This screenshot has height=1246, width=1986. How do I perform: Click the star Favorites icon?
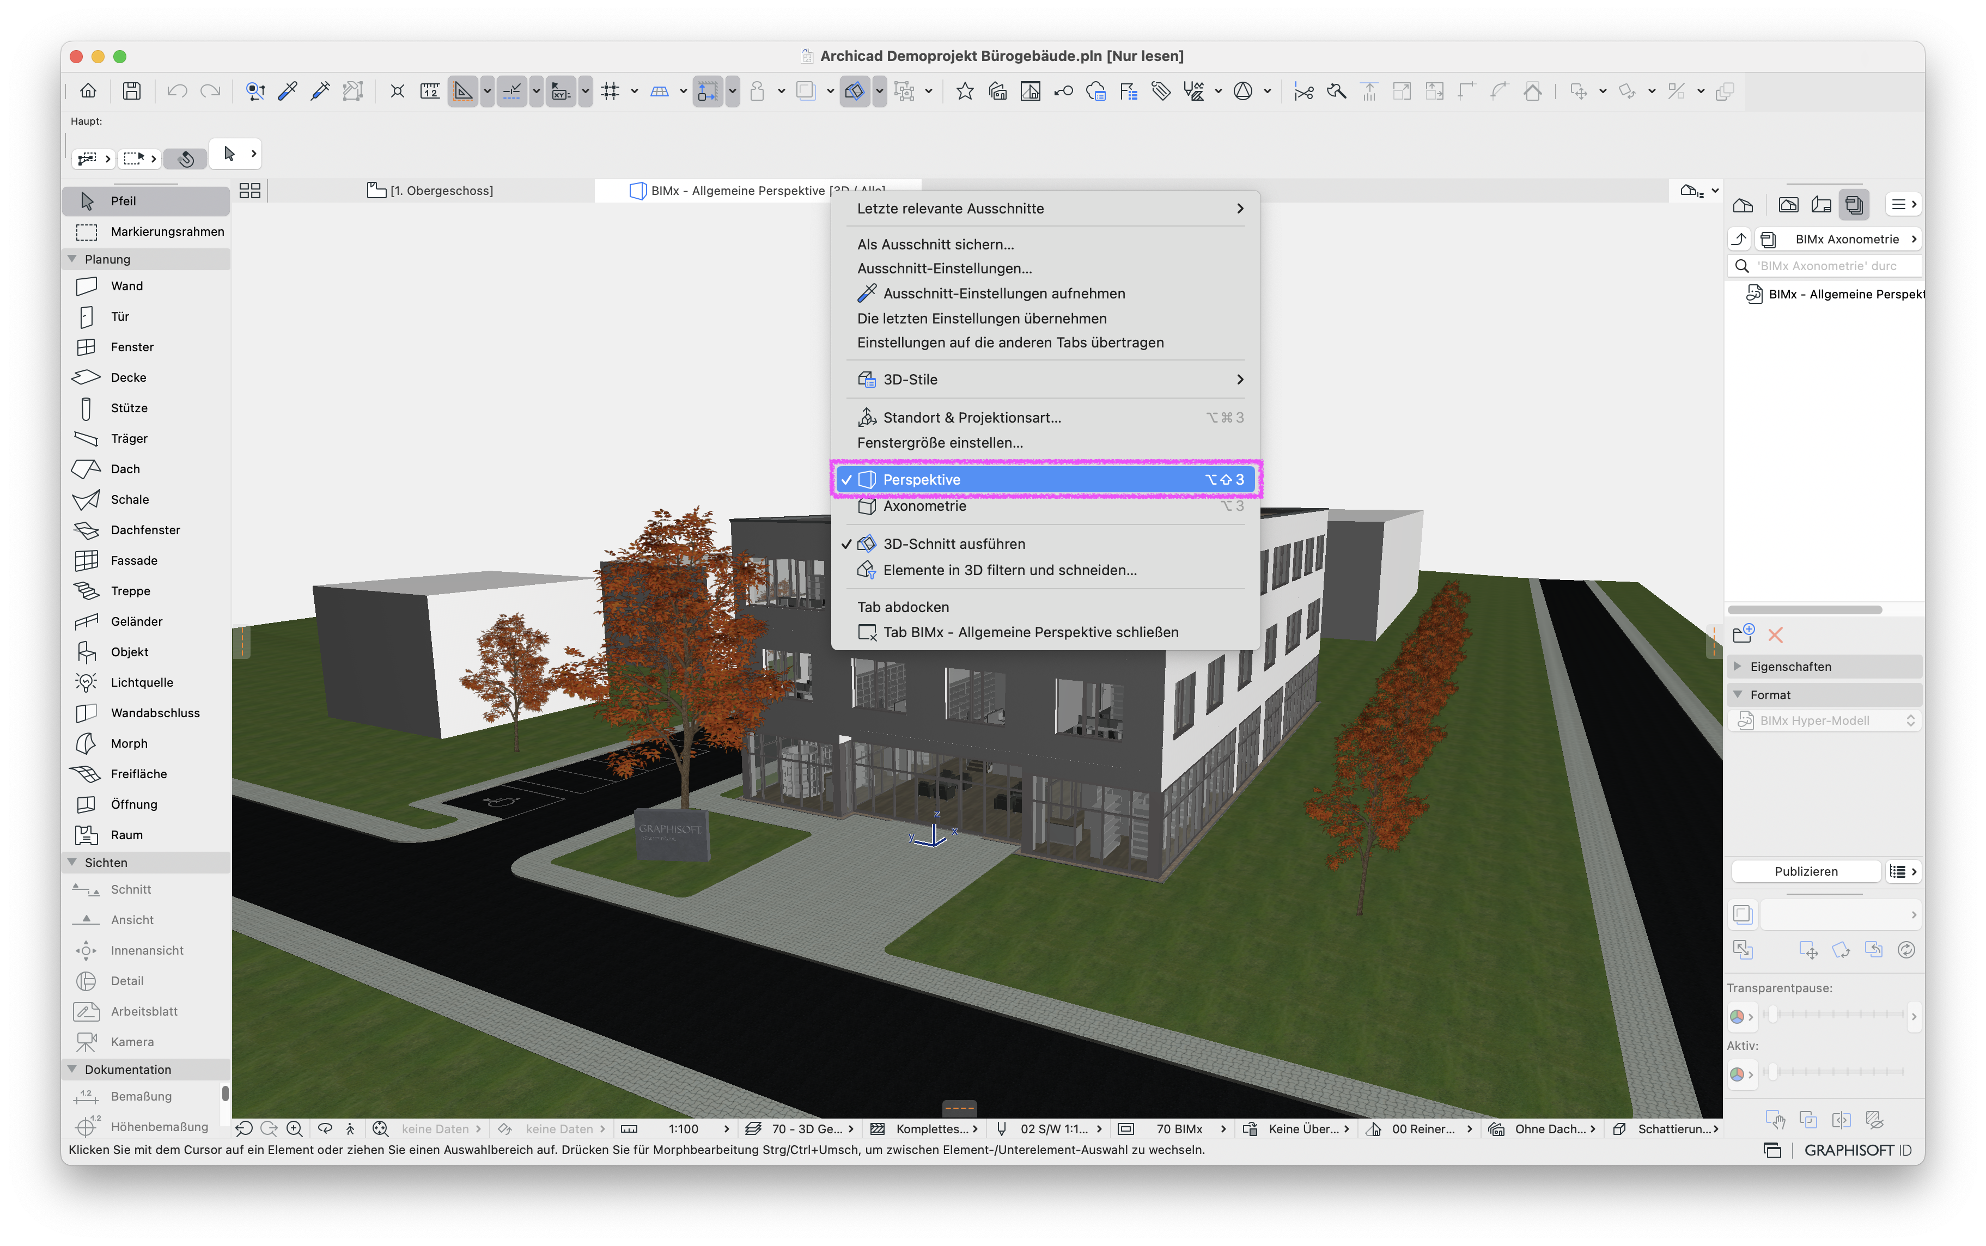964,90
